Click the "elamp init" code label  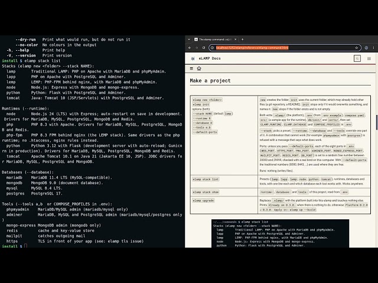tap(201, 104)
